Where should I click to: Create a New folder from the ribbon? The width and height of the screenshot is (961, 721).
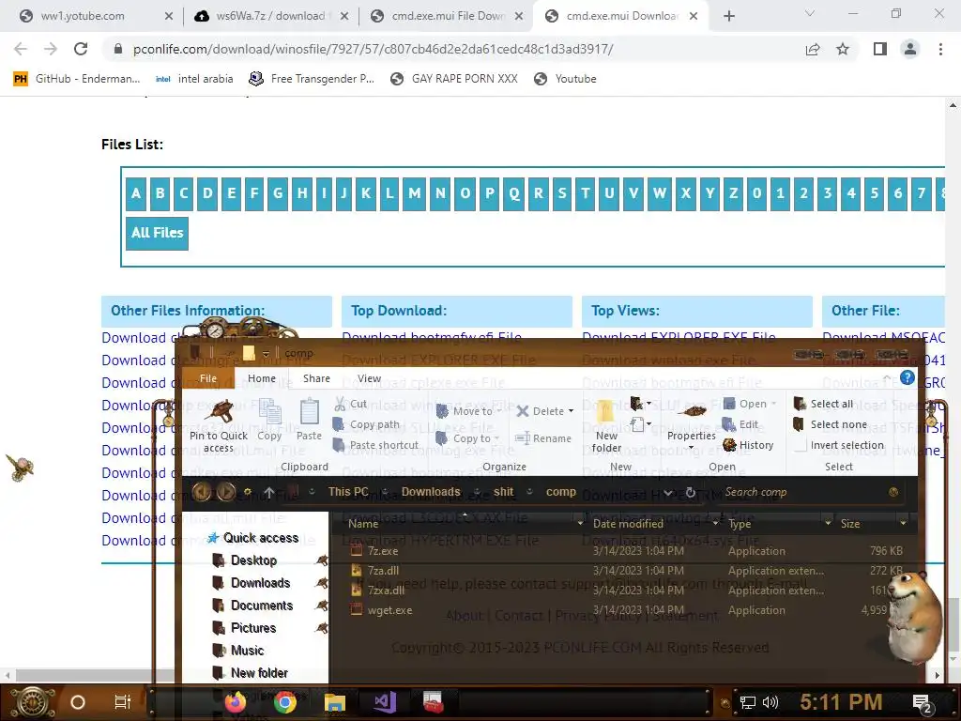point(606,427)
